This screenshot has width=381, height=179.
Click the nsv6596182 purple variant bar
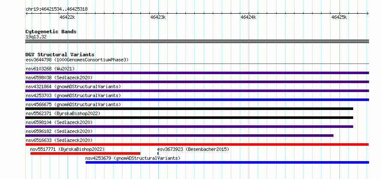pos(179,136)
